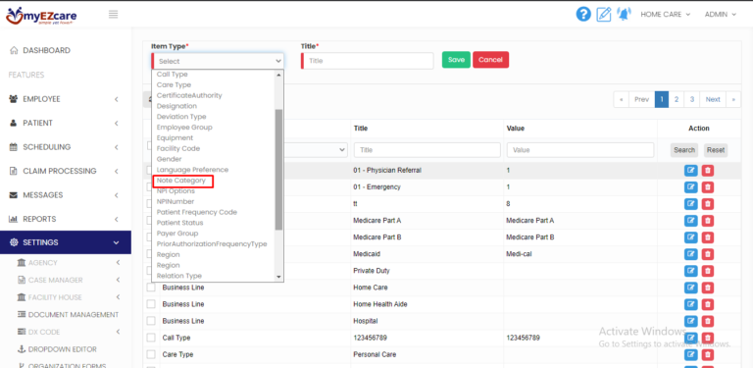This screenshot has height=368, width=753.
Task: Click the red Cancel button
Action: pos(491,60)
